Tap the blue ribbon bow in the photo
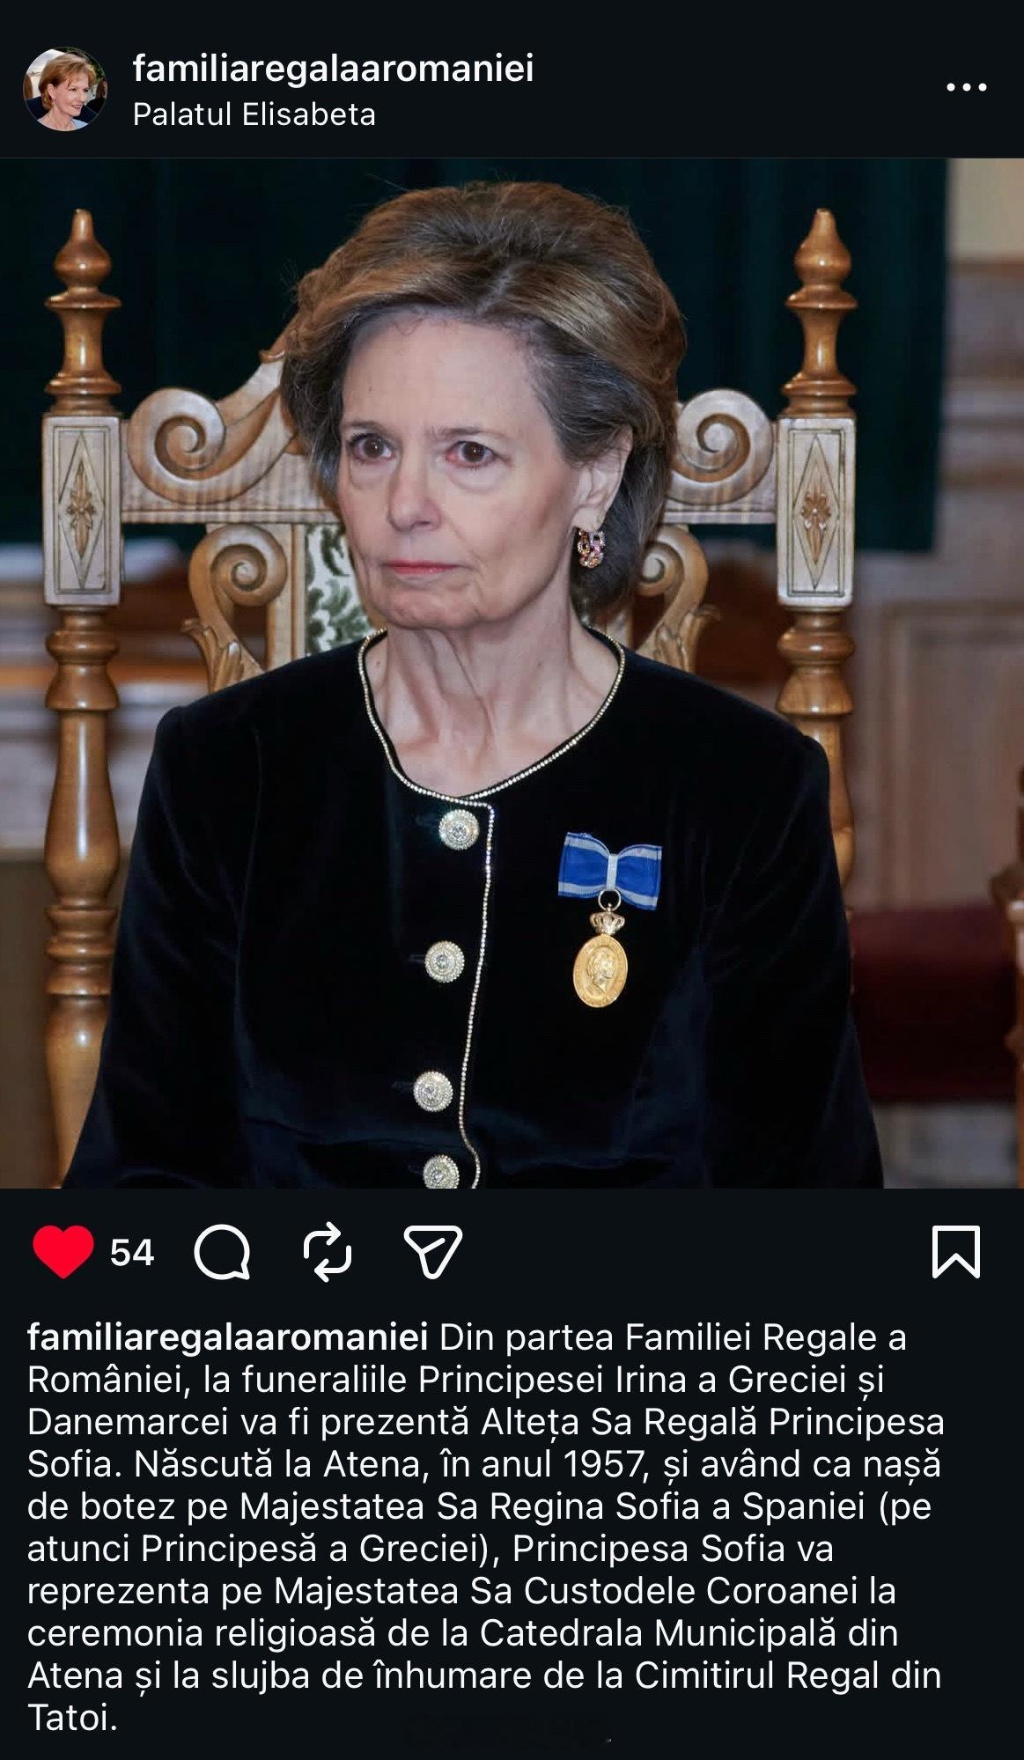This screenshot has width=1024, height=1760. pos(609,863)
